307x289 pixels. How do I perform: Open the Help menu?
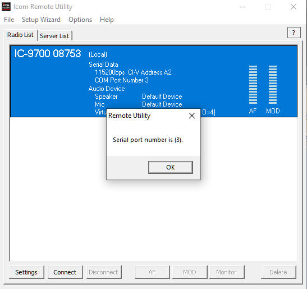pyautogui.click(x=107, y=20)
